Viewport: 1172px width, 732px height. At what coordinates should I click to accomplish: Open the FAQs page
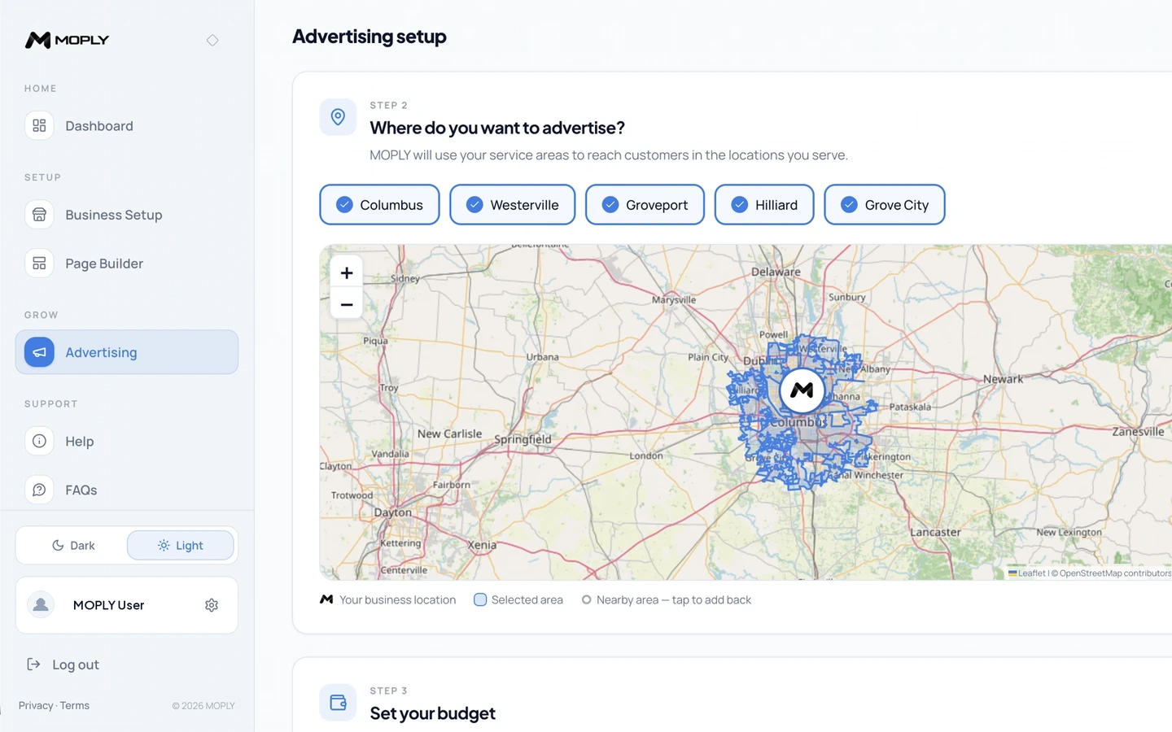pyautogui.click(x=127, y=490)
